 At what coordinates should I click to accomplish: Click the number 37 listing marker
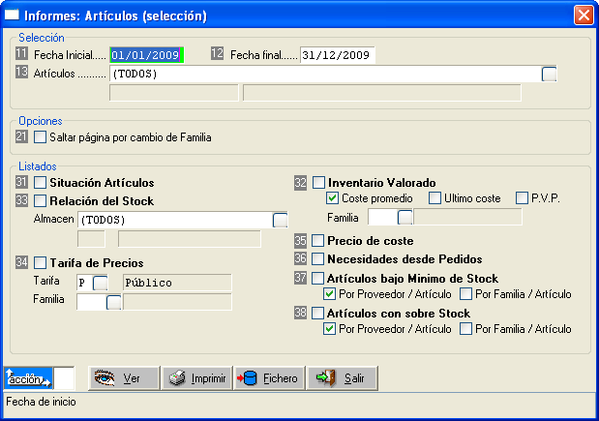pos(301,278)
